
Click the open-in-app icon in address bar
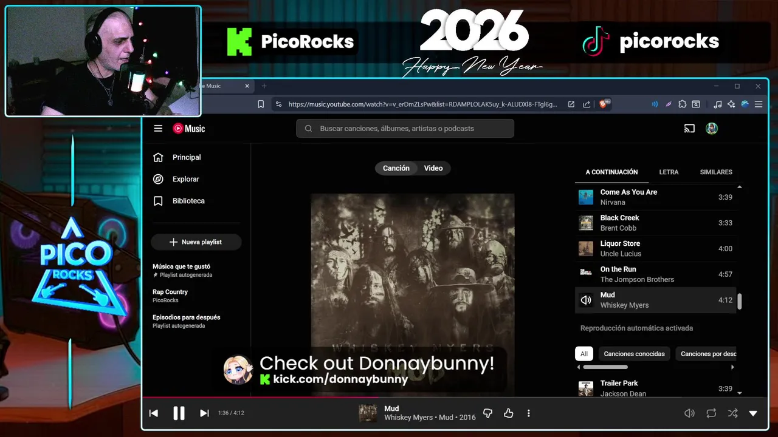point(571,104)
